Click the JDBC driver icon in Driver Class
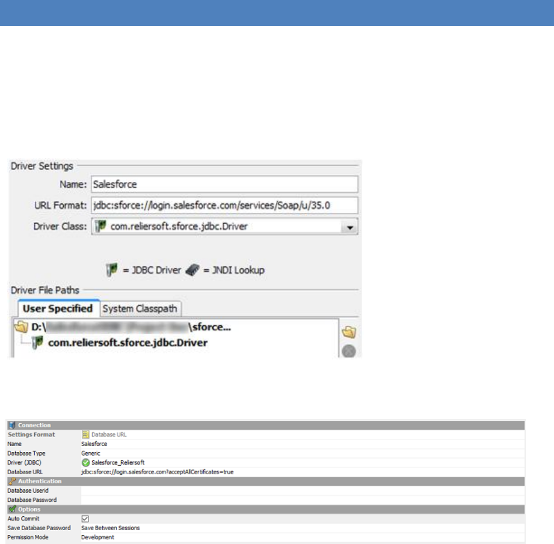Viewport: 554px width, 544px height. [100, 226]
